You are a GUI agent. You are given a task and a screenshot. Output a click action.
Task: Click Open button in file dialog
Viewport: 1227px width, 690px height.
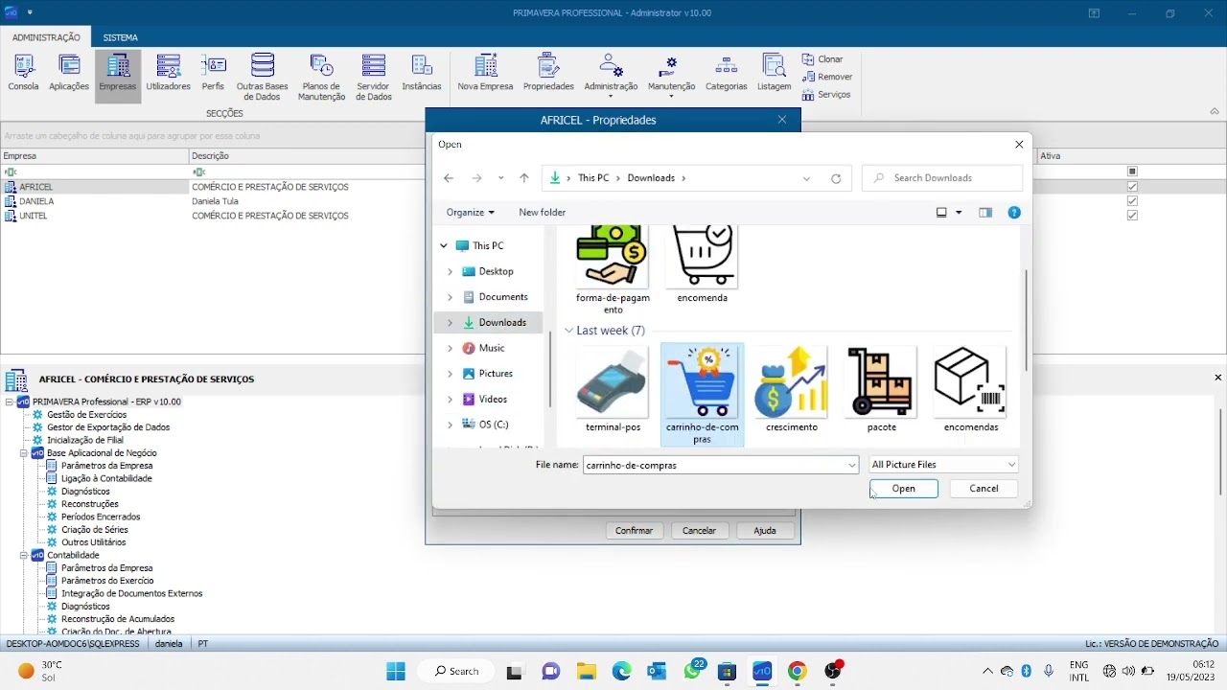point(904,489)
